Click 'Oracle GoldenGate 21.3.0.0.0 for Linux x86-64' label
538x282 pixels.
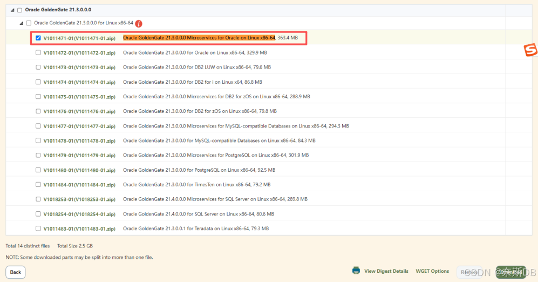(x=84, y=23)
